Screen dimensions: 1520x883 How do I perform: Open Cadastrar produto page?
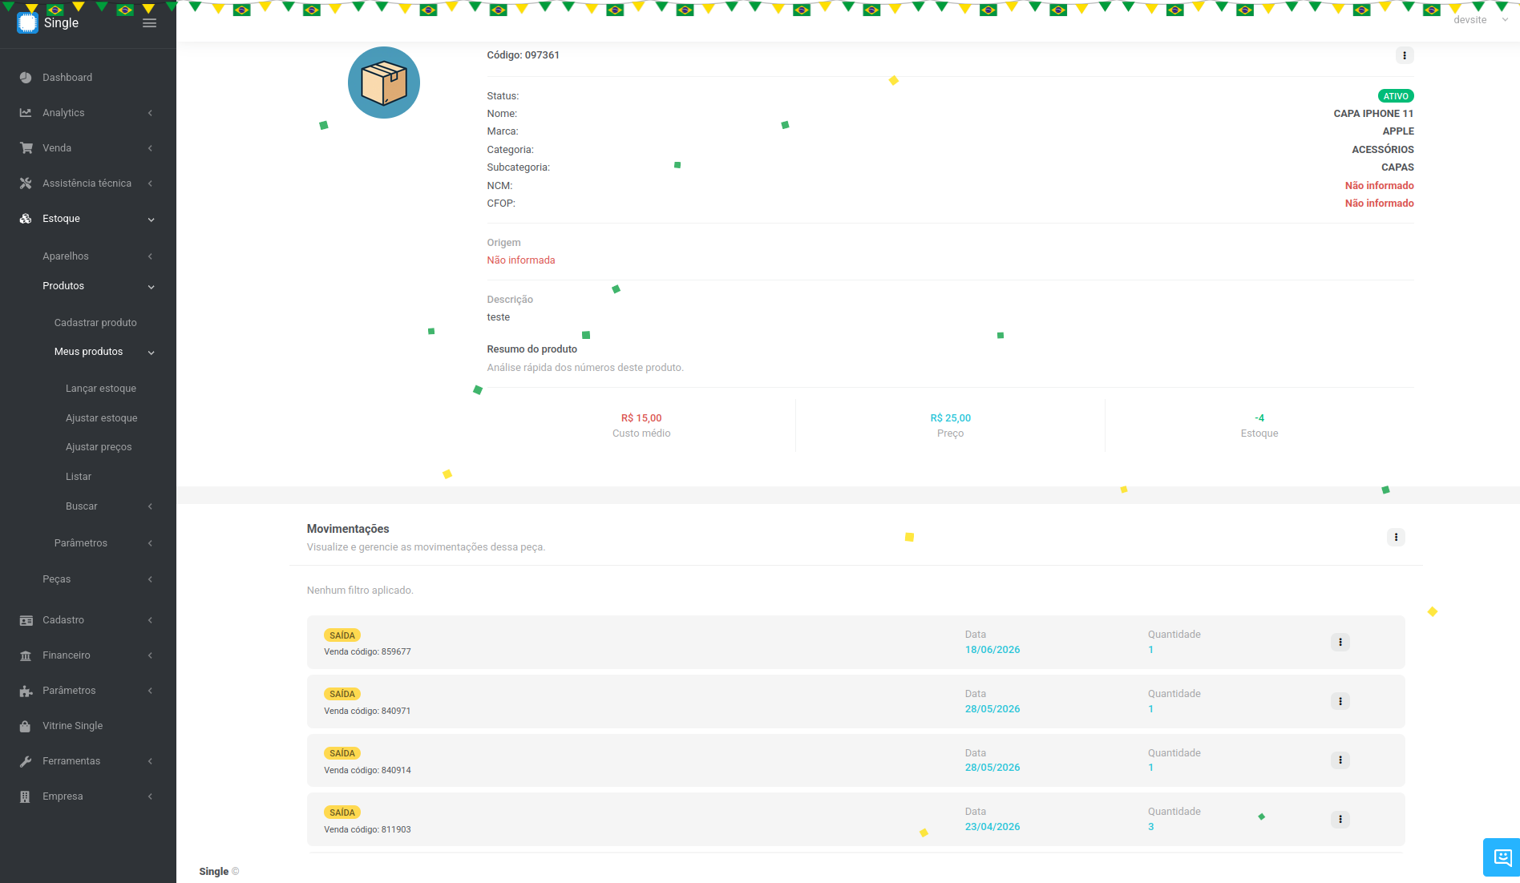[95, 323]
